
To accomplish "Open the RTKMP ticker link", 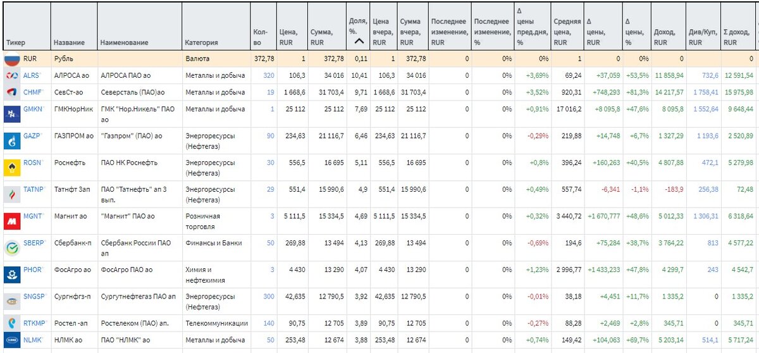I will pos(34,323).
